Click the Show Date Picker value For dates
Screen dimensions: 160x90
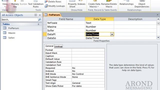tap(88, 86)
